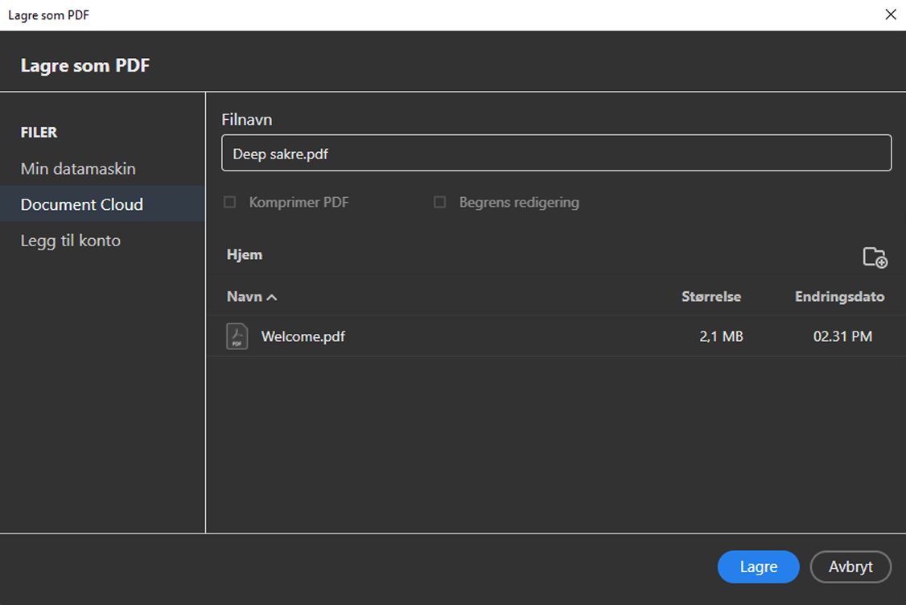
Task: Click the Komprimer PDF label
Action: coord(299,203)
